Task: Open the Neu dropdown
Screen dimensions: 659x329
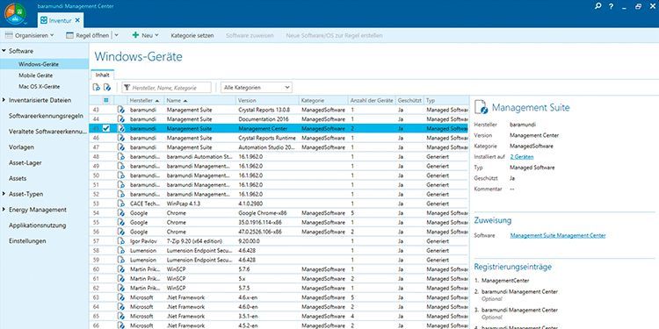Action: pyautogui.click(x=145, y=36)
